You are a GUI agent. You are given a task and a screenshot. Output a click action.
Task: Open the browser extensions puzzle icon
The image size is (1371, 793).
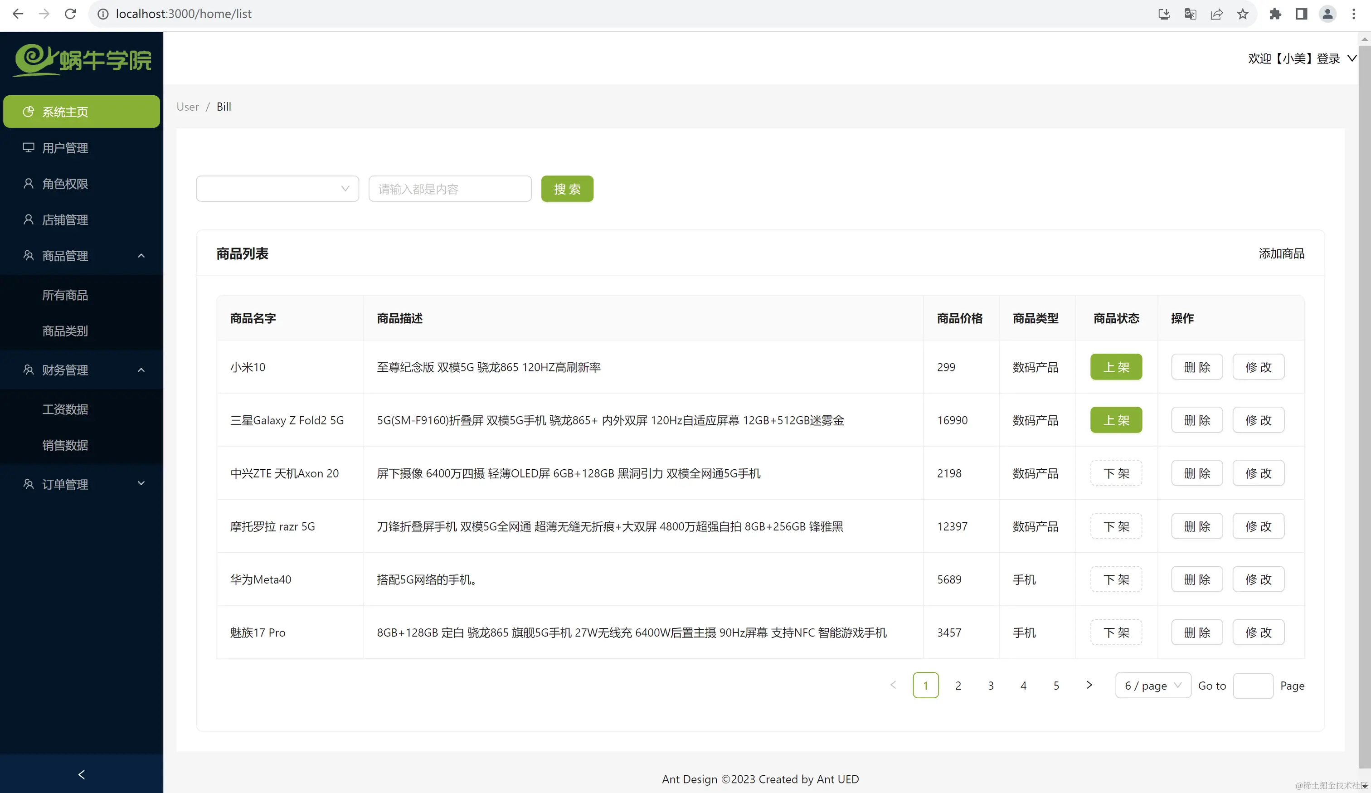tap(1275, 14)
